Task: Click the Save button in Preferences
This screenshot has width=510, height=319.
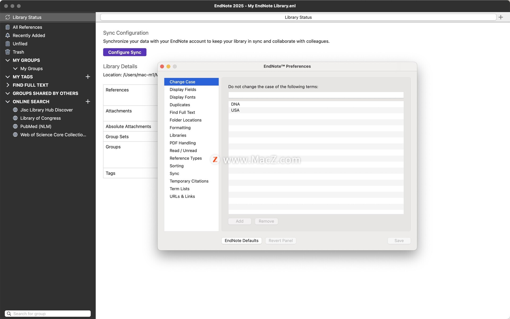Action: 399,240
